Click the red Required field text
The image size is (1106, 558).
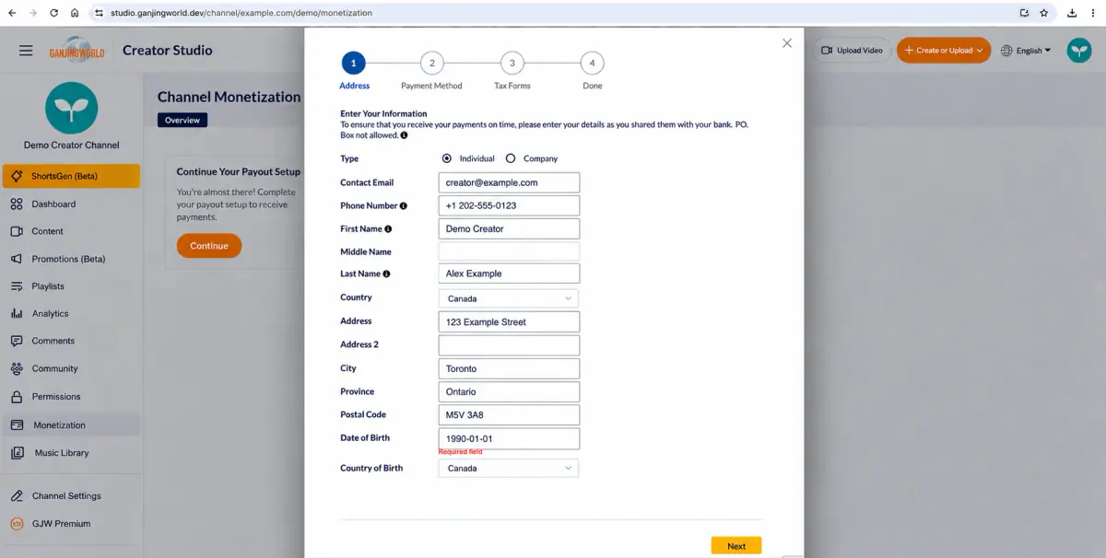(460, 452)
